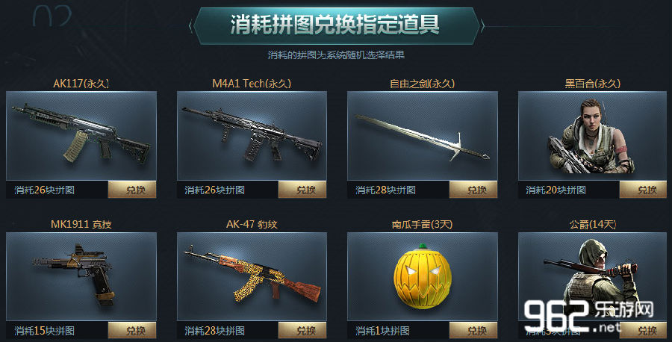Exchange one piece for 南瓜手雷
Viewport: 672px width, 342px height.
pyautogui.click(x=473, y=330)
